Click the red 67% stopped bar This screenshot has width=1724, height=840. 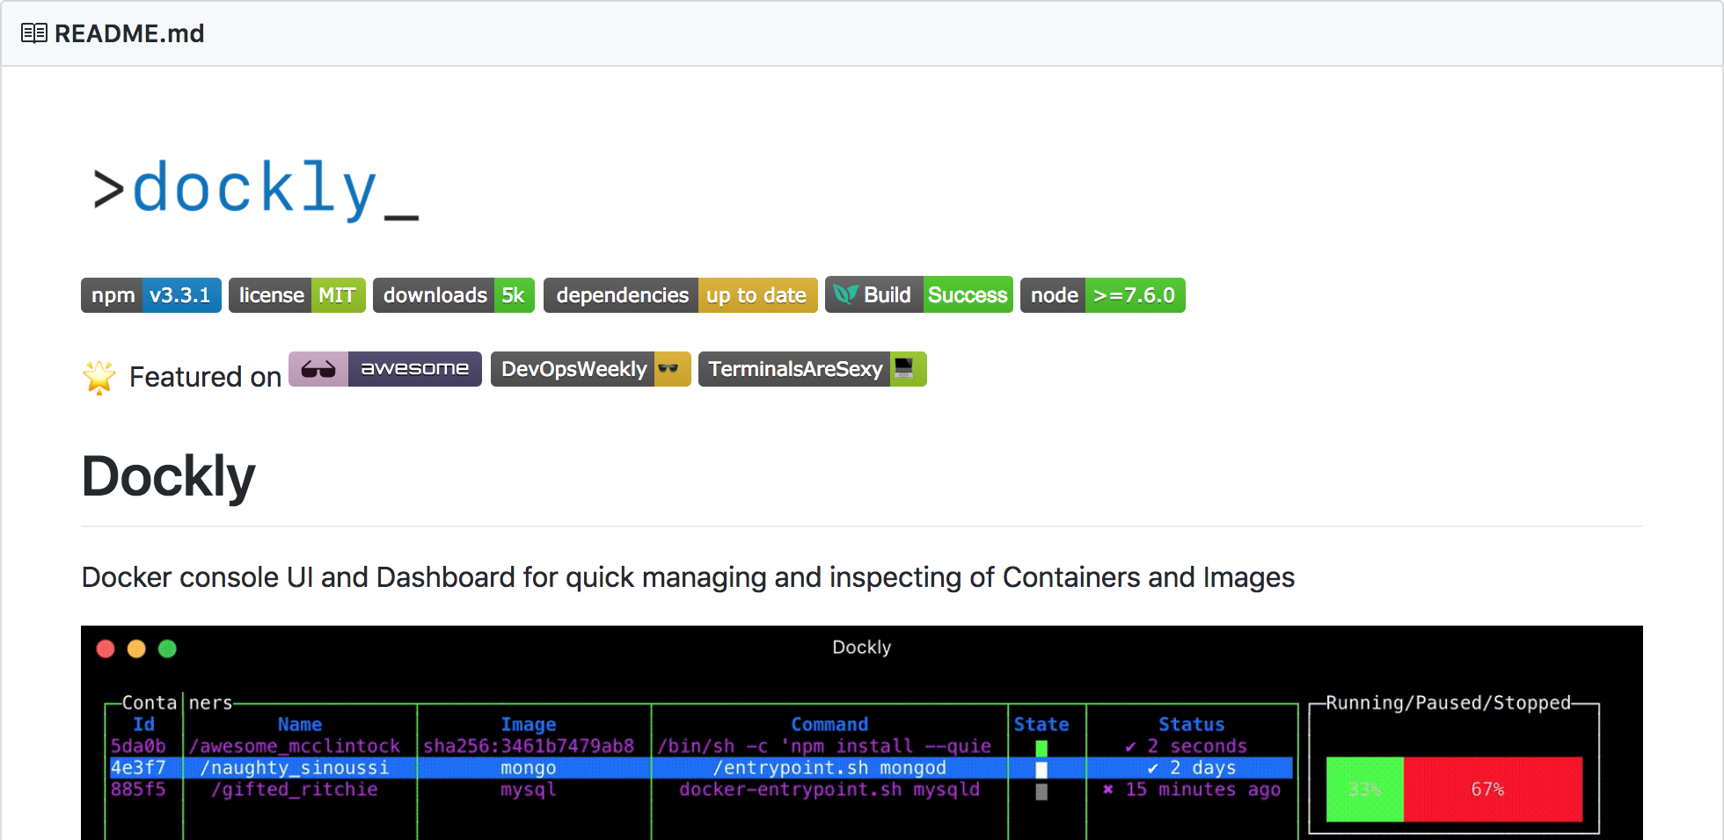tap(1493, 789)
